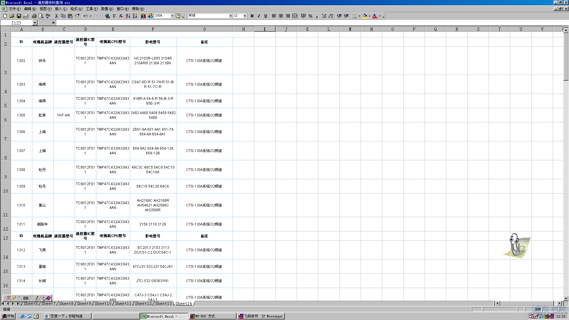
Task: Click the Copy icon
Action: point(63,16)
